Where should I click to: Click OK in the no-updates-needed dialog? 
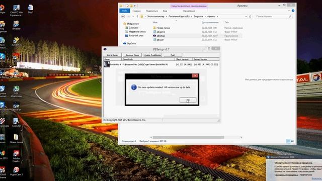point(188,100)
